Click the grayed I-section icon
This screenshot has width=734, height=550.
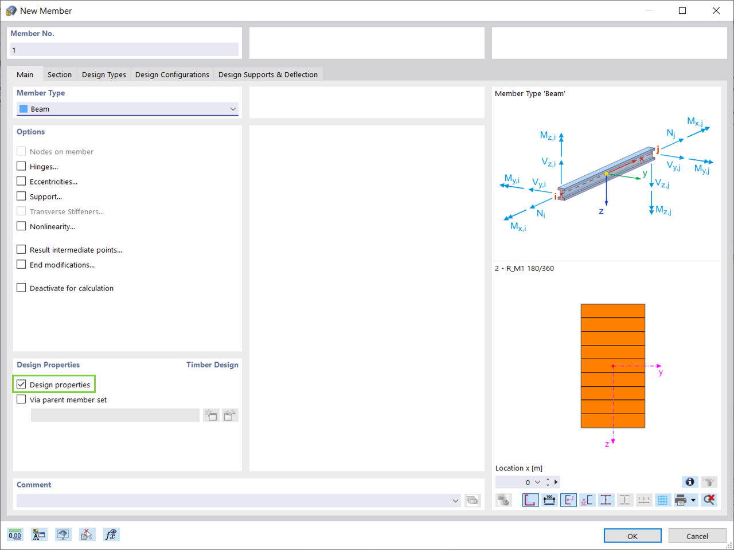[x=625, y=500]
